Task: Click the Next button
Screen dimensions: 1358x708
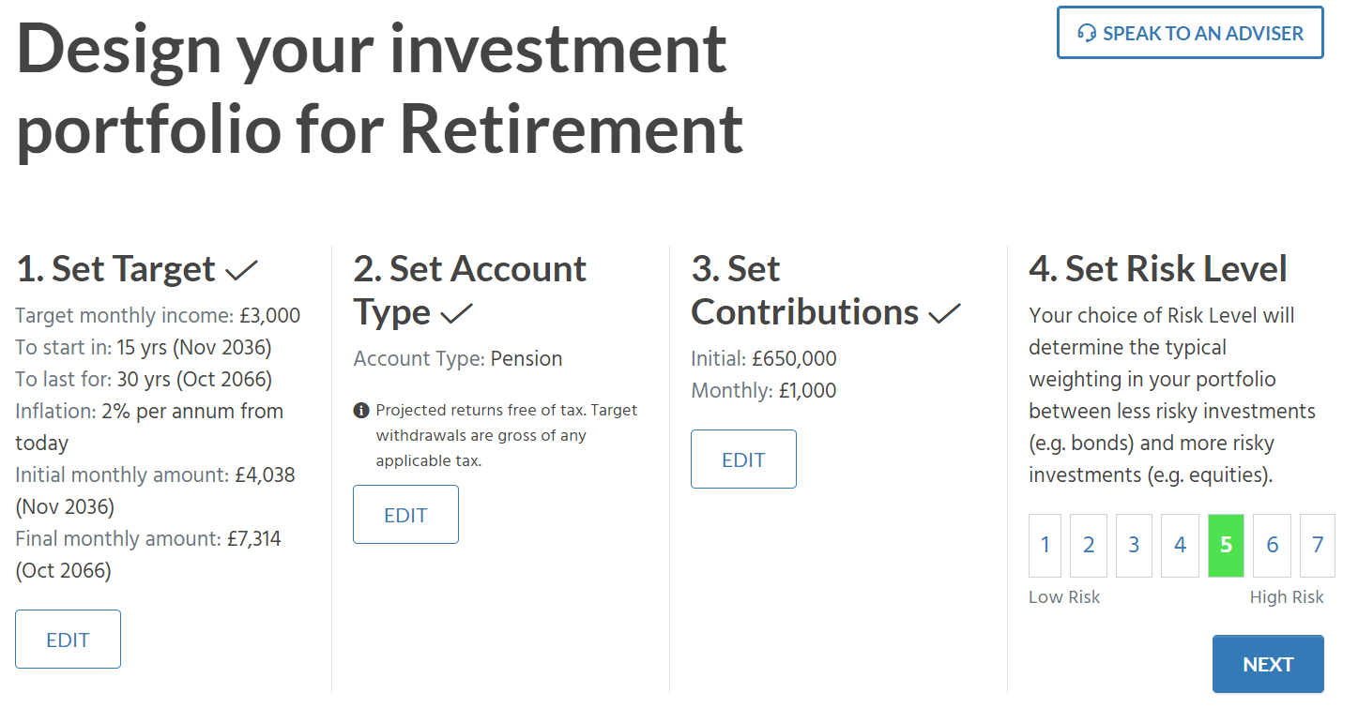Action: 1268,664
